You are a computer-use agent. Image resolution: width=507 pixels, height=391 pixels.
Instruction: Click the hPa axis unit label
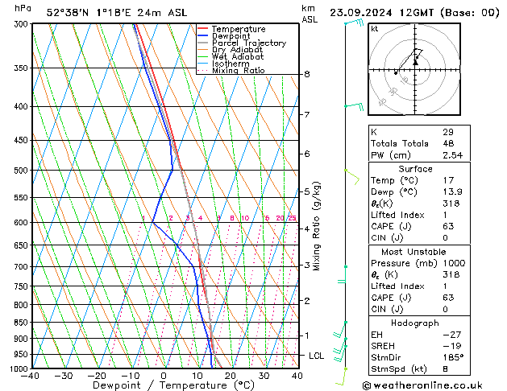click(23, 8)
